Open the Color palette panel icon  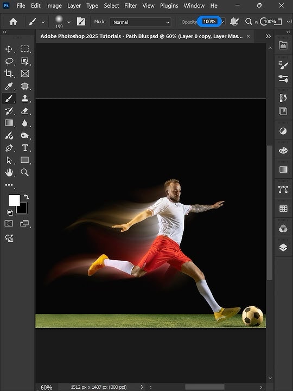coord(283,150)
